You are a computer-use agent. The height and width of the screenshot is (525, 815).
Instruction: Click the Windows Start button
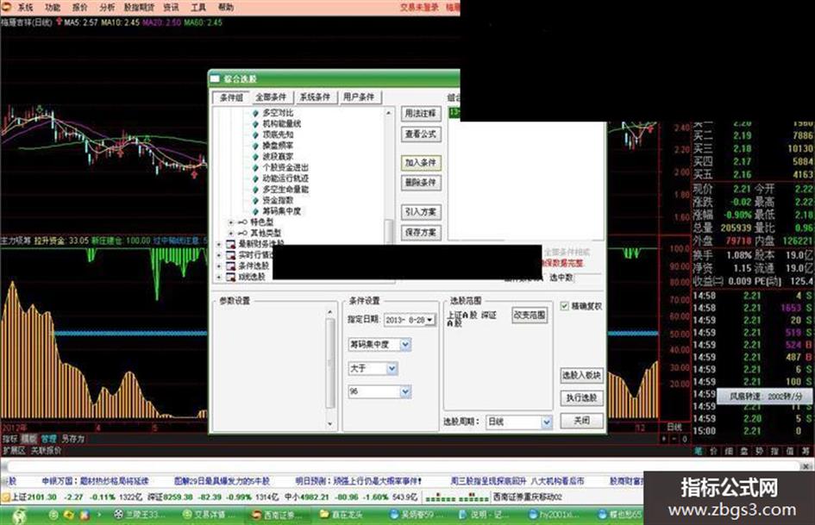coord(20,516)
